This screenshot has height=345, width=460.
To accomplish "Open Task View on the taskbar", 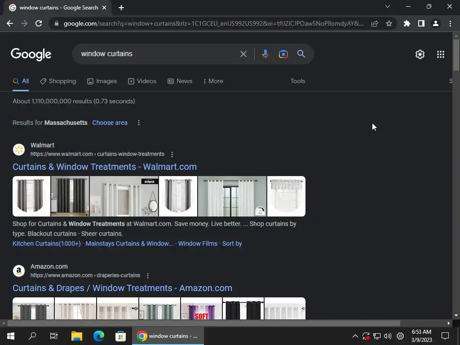I will [x=54, y=336].
